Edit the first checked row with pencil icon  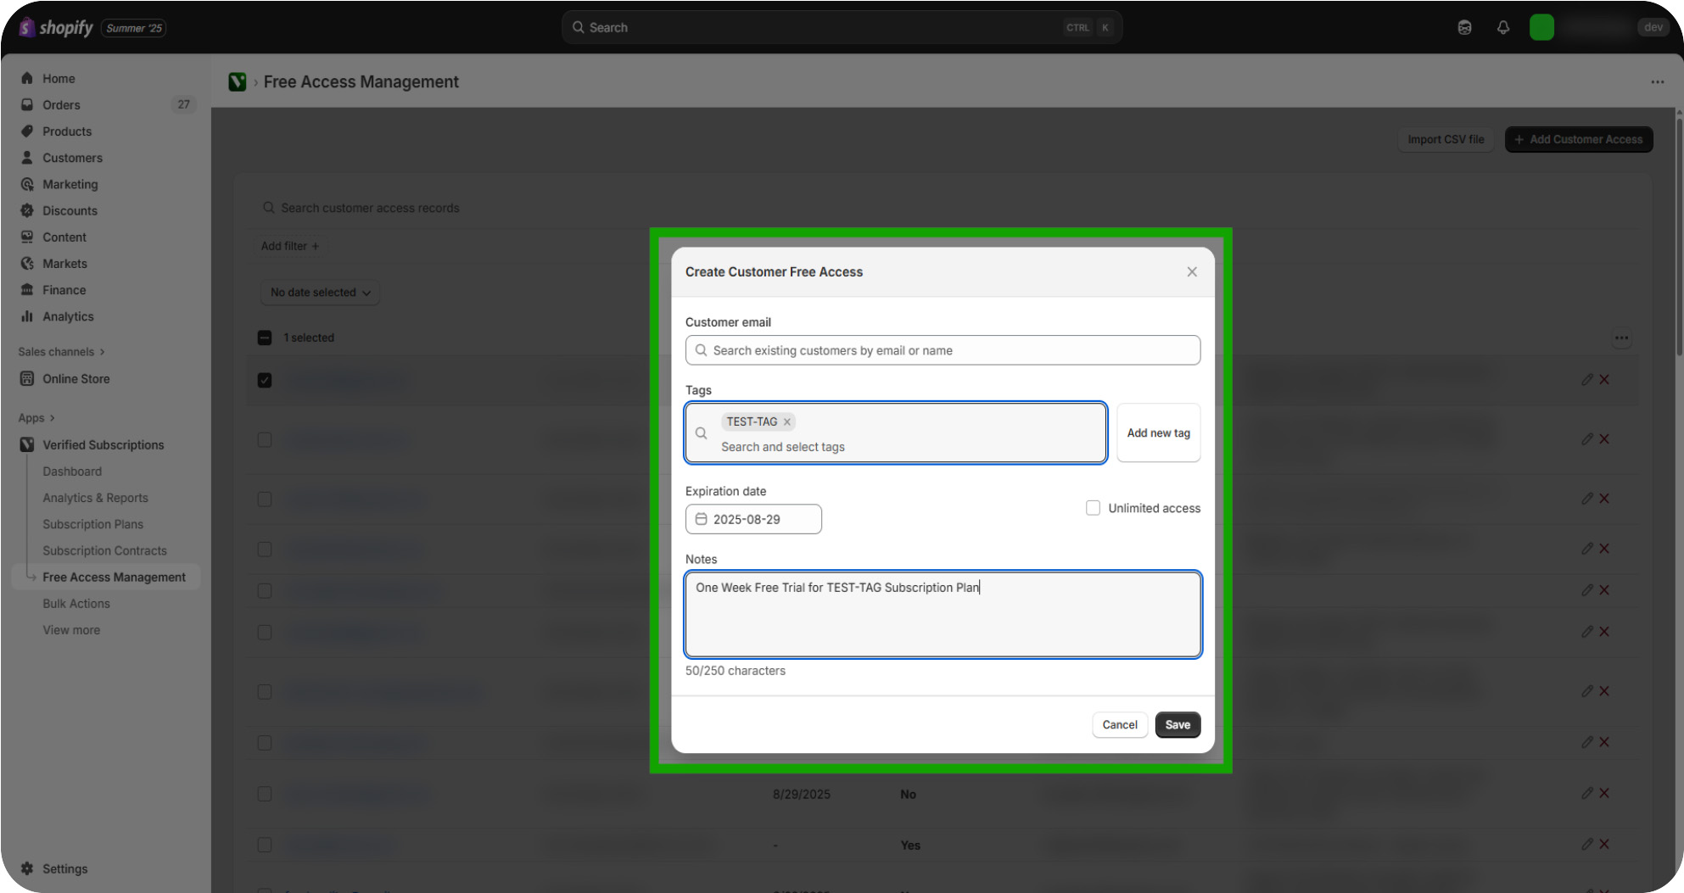1586,380
